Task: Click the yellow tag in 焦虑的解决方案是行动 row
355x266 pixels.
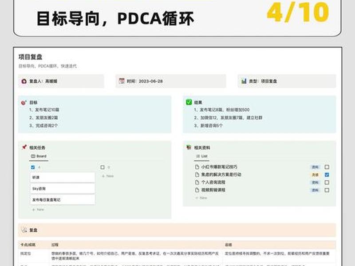Action: [315, 175]
